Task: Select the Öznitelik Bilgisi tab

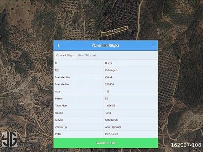Action: tap(65, 55)
